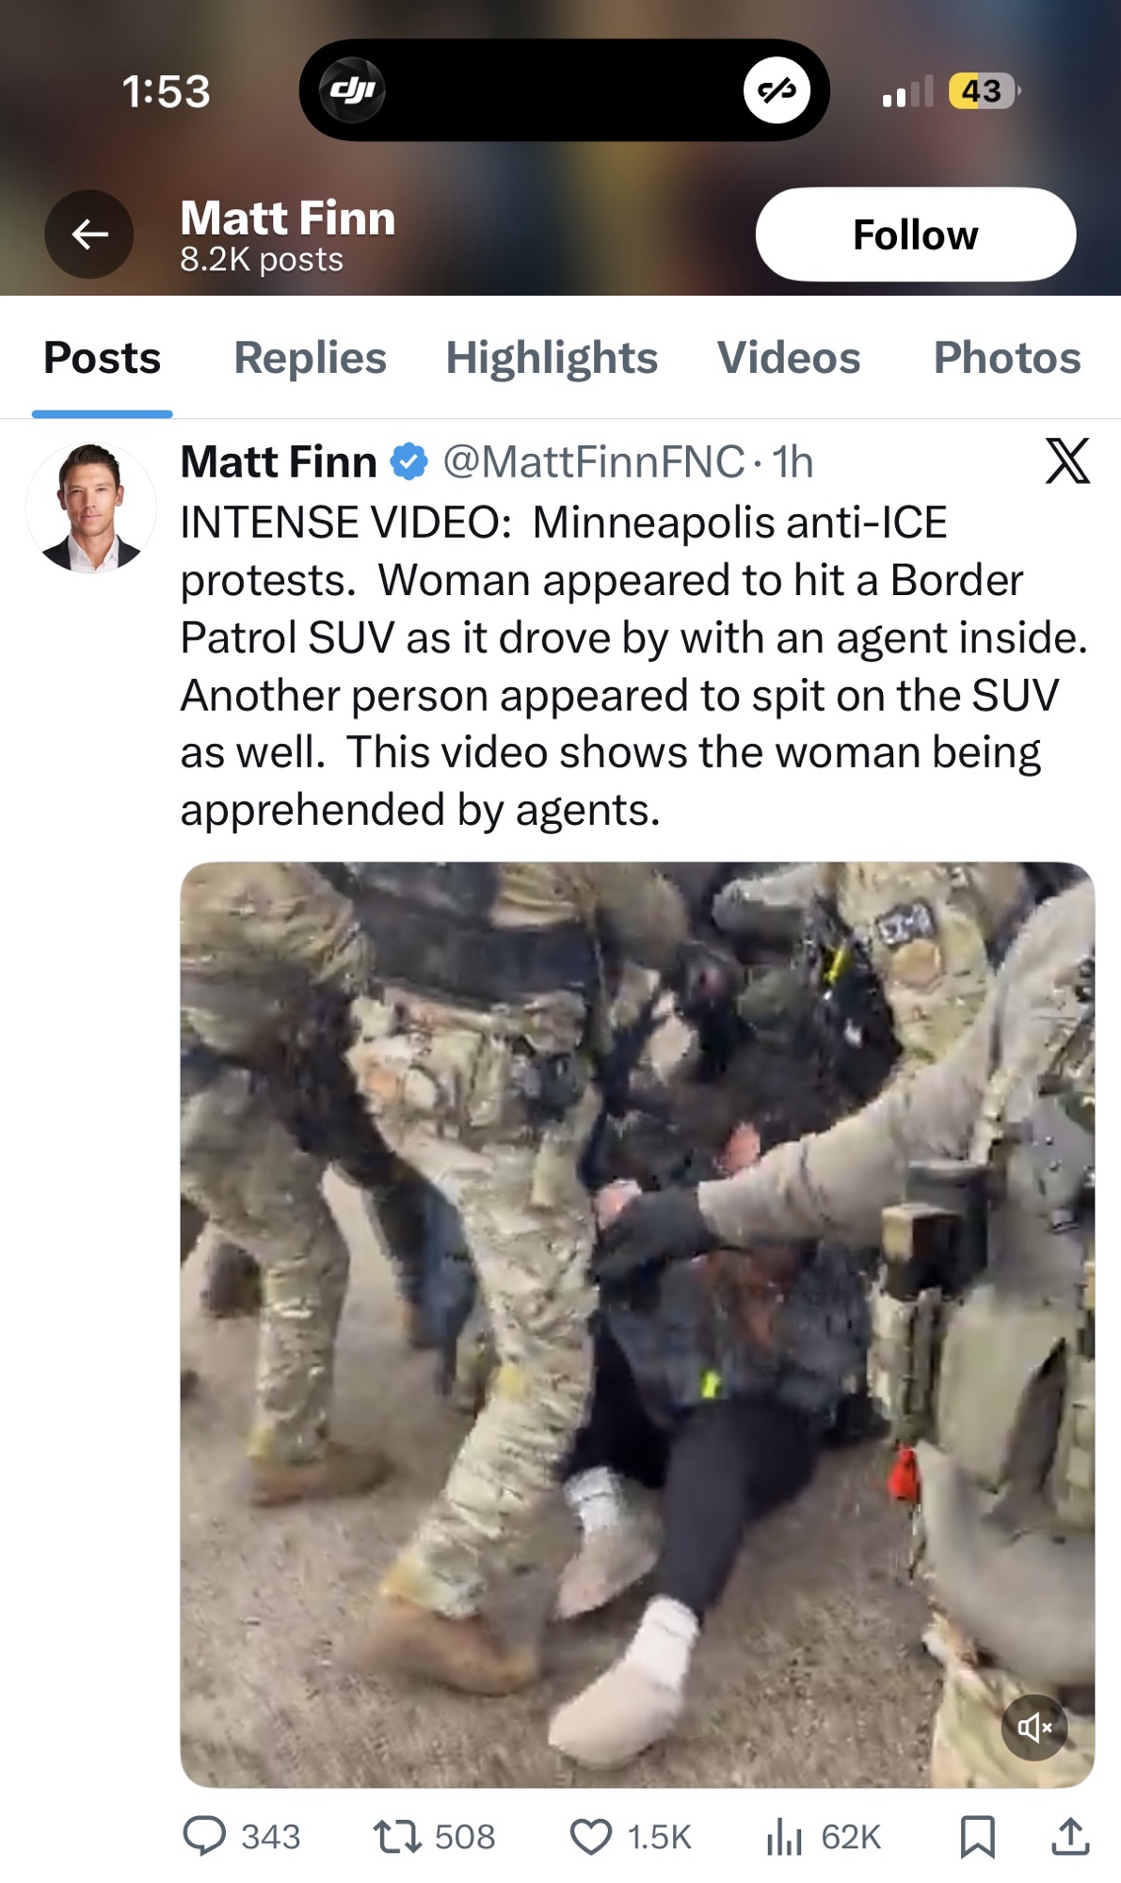
Task: Open the @MattFinnFNC handle link
Action: (593, 462)
